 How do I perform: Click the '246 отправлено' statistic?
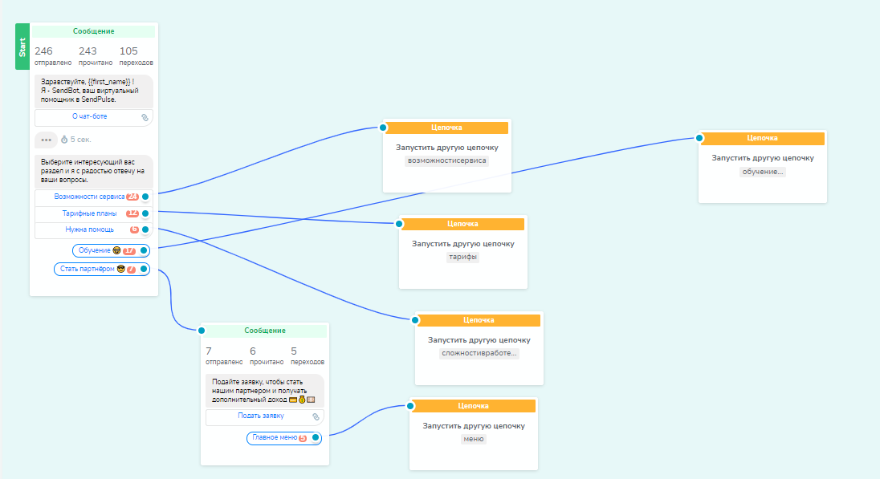point(53,56)
